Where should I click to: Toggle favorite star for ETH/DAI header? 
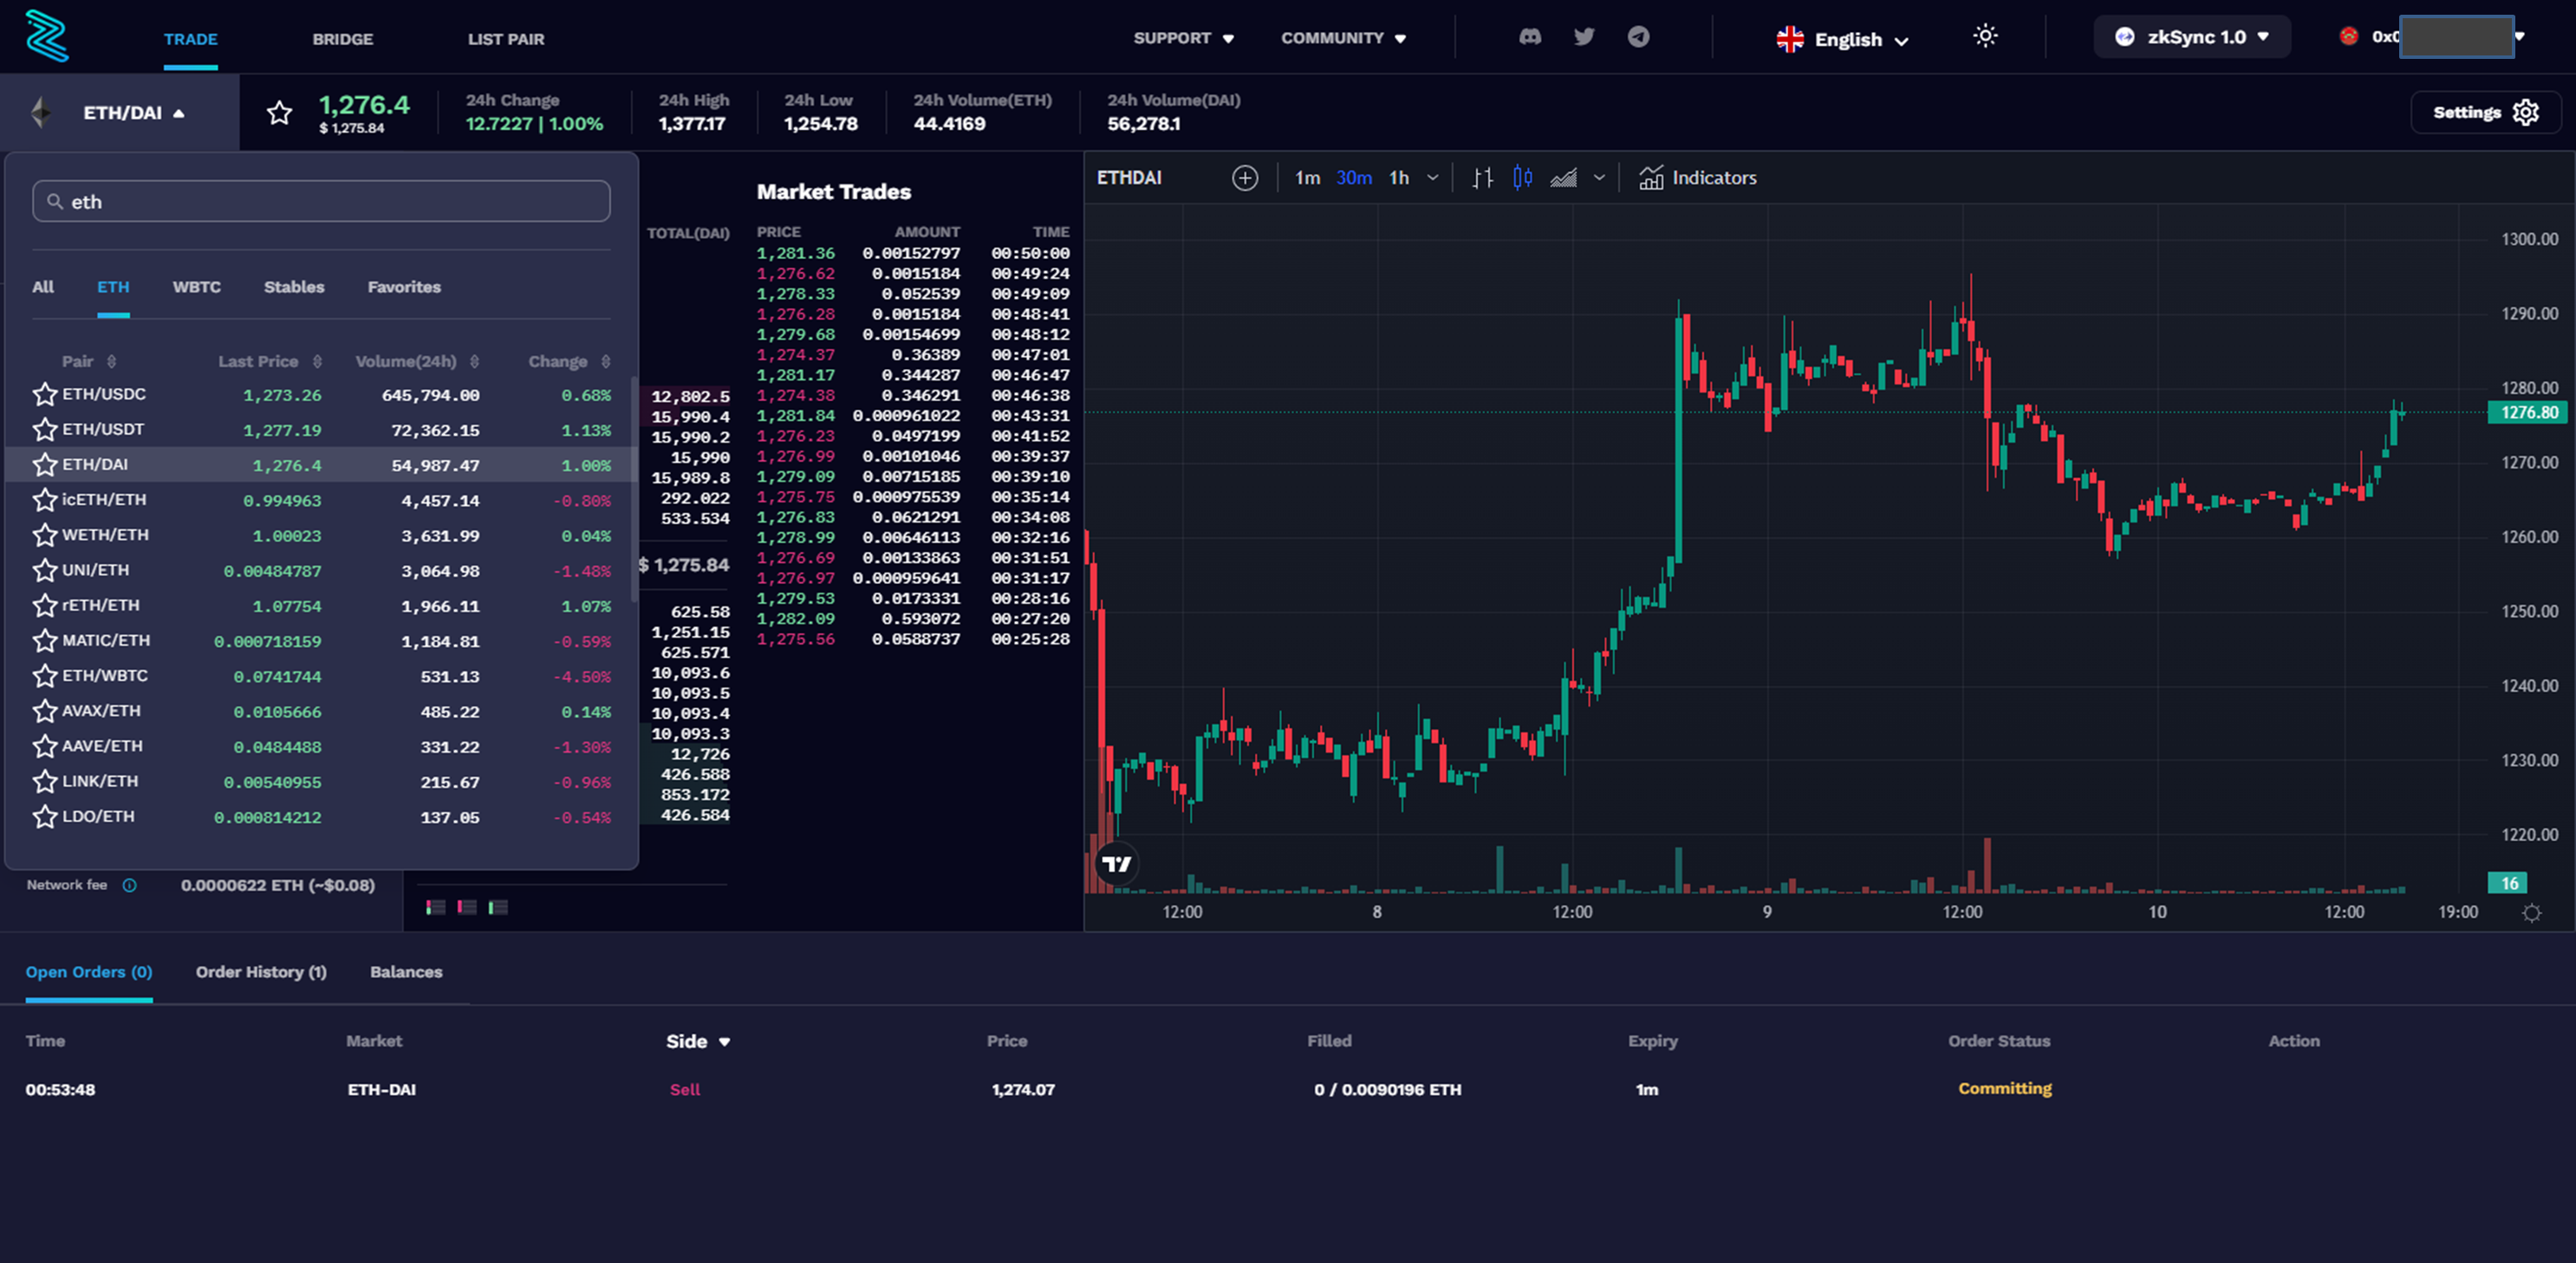(x=279, y=113)
